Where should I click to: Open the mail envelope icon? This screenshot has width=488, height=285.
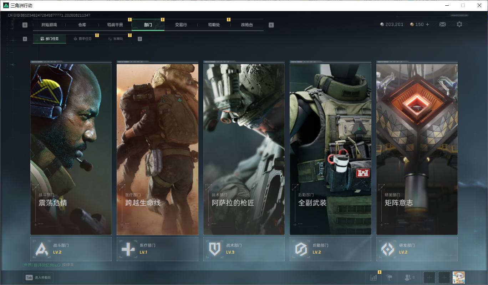pos(442,24)
